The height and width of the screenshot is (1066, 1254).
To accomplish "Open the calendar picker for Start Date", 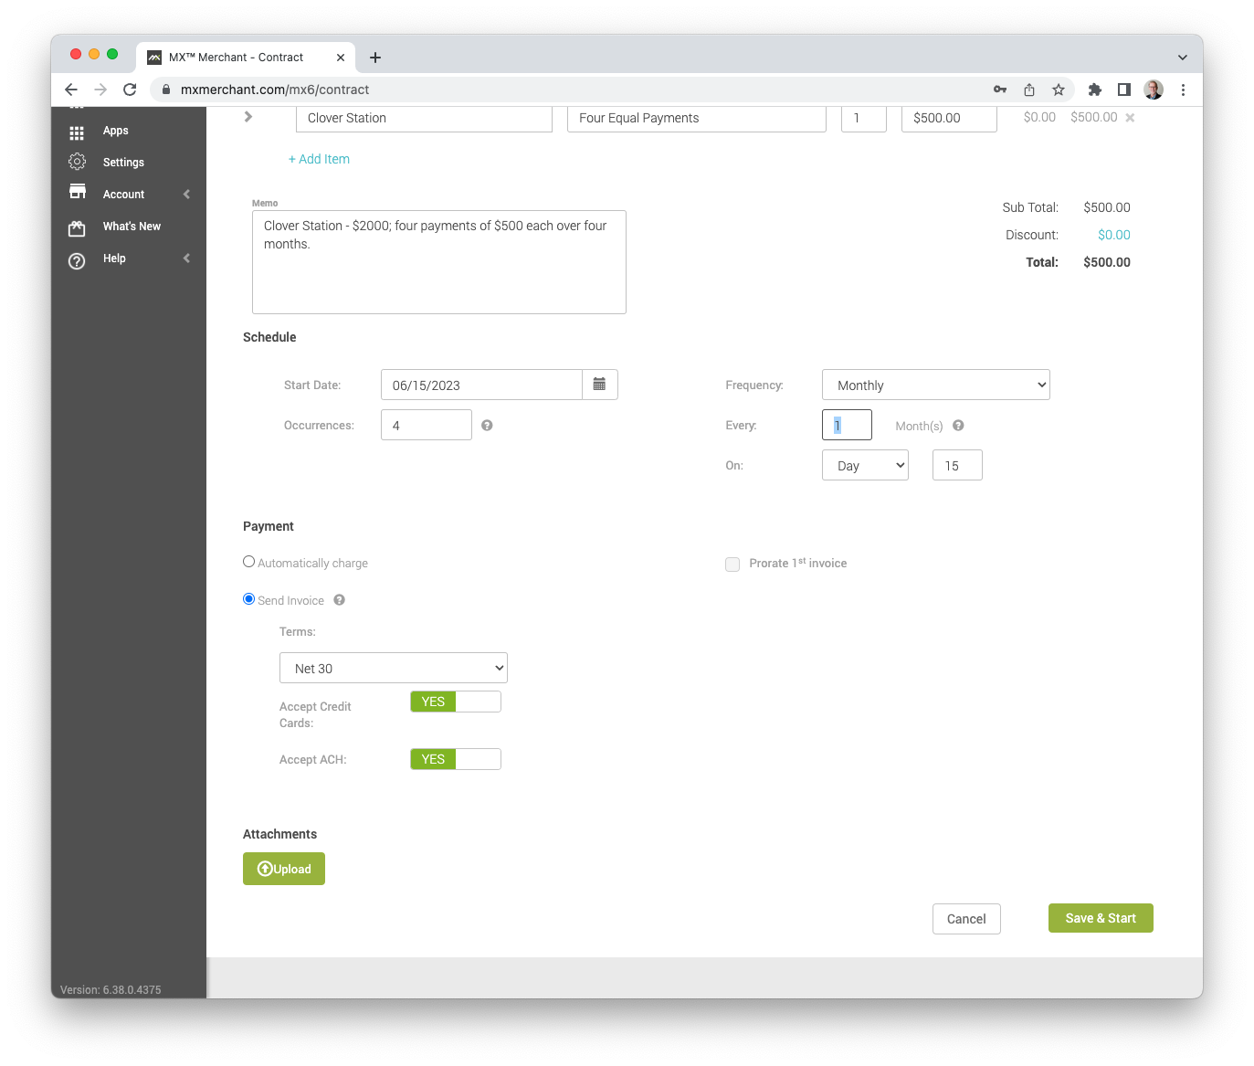I will [x=600, y=385].
